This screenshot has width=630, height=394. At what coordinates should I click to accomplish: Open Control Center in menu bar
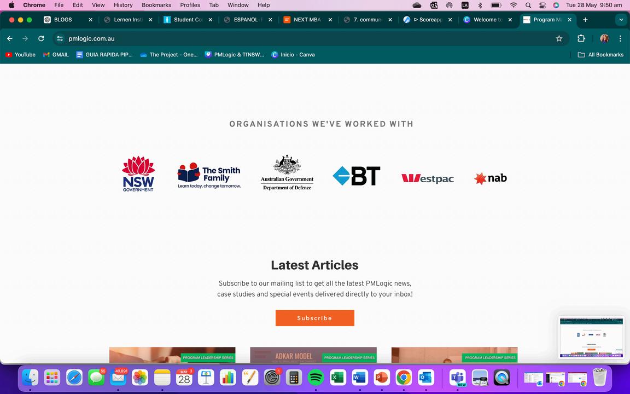coord(542,5)
